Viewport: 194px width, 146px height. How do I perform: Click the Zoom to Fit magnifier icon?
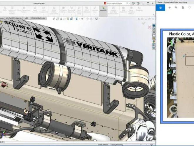pyautogui.click(x=54, y=19)
